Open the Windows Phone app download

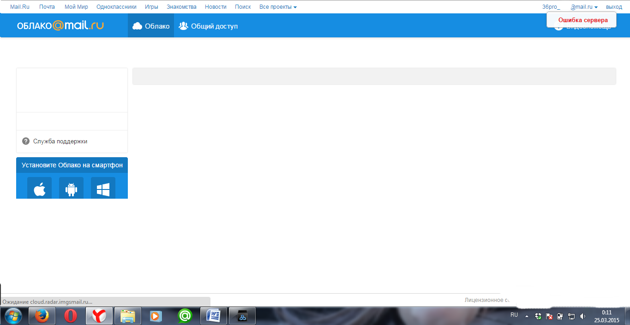103,189
